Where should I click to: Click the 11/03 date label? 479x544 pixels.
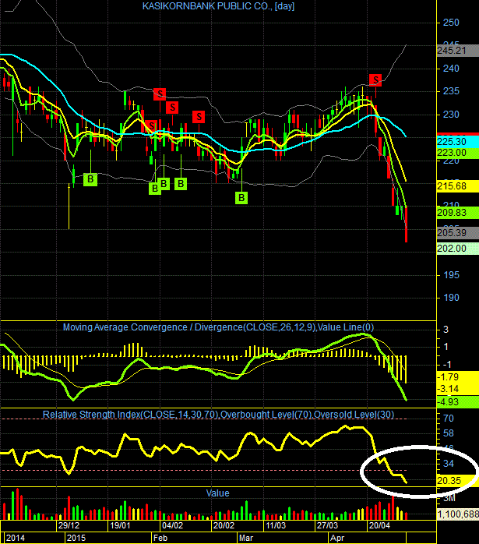coord(276,525)
